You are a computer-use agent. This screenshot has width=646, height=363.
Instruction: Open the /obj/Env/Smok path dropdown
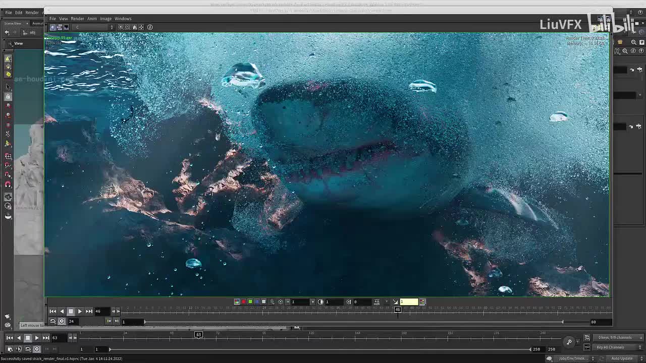pos(575,358)
